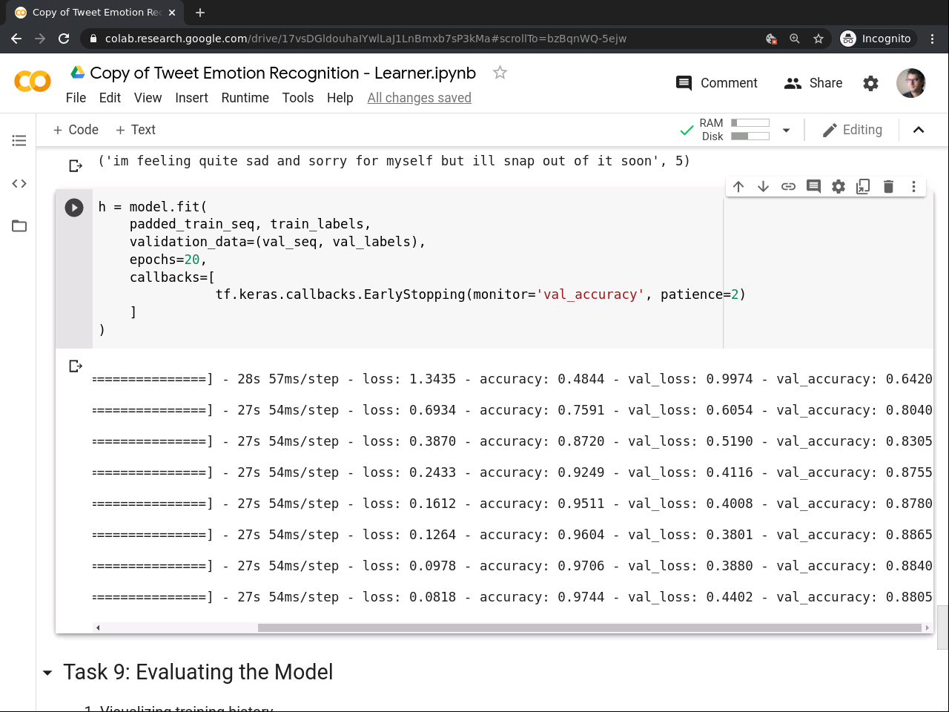
Task: Collapse the Task 9 section
Action: tap(48, 673)
